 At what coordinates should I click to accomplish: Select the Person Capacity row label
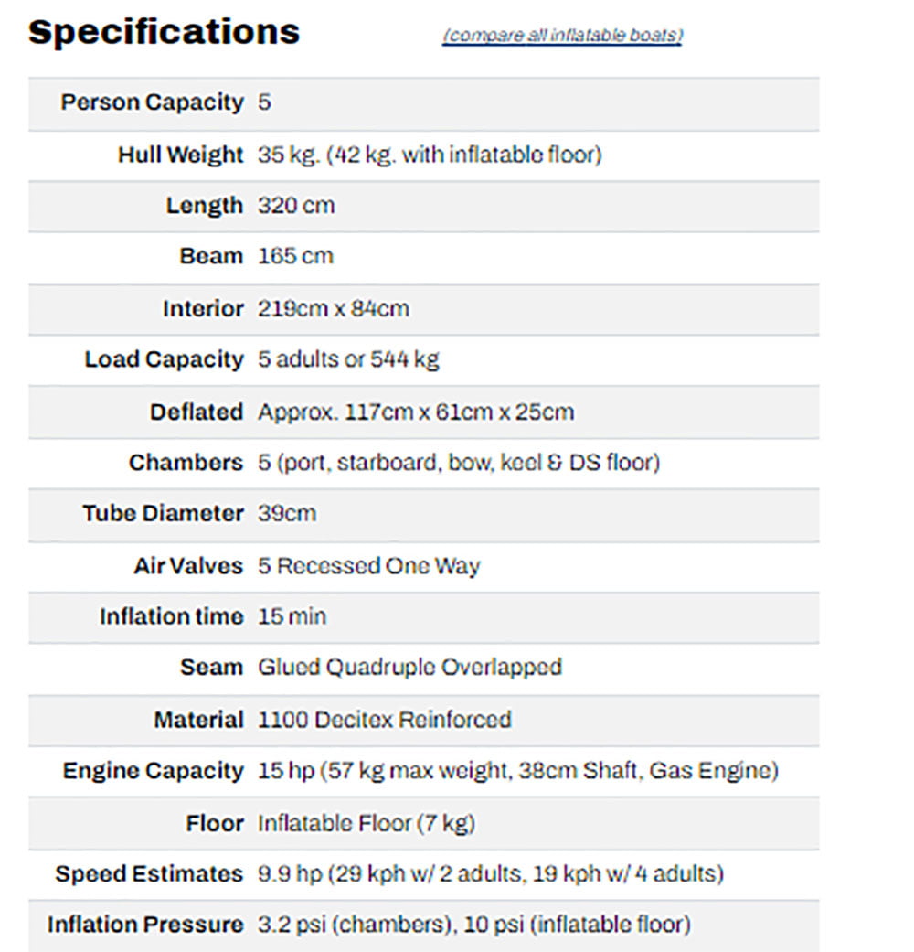152,102
